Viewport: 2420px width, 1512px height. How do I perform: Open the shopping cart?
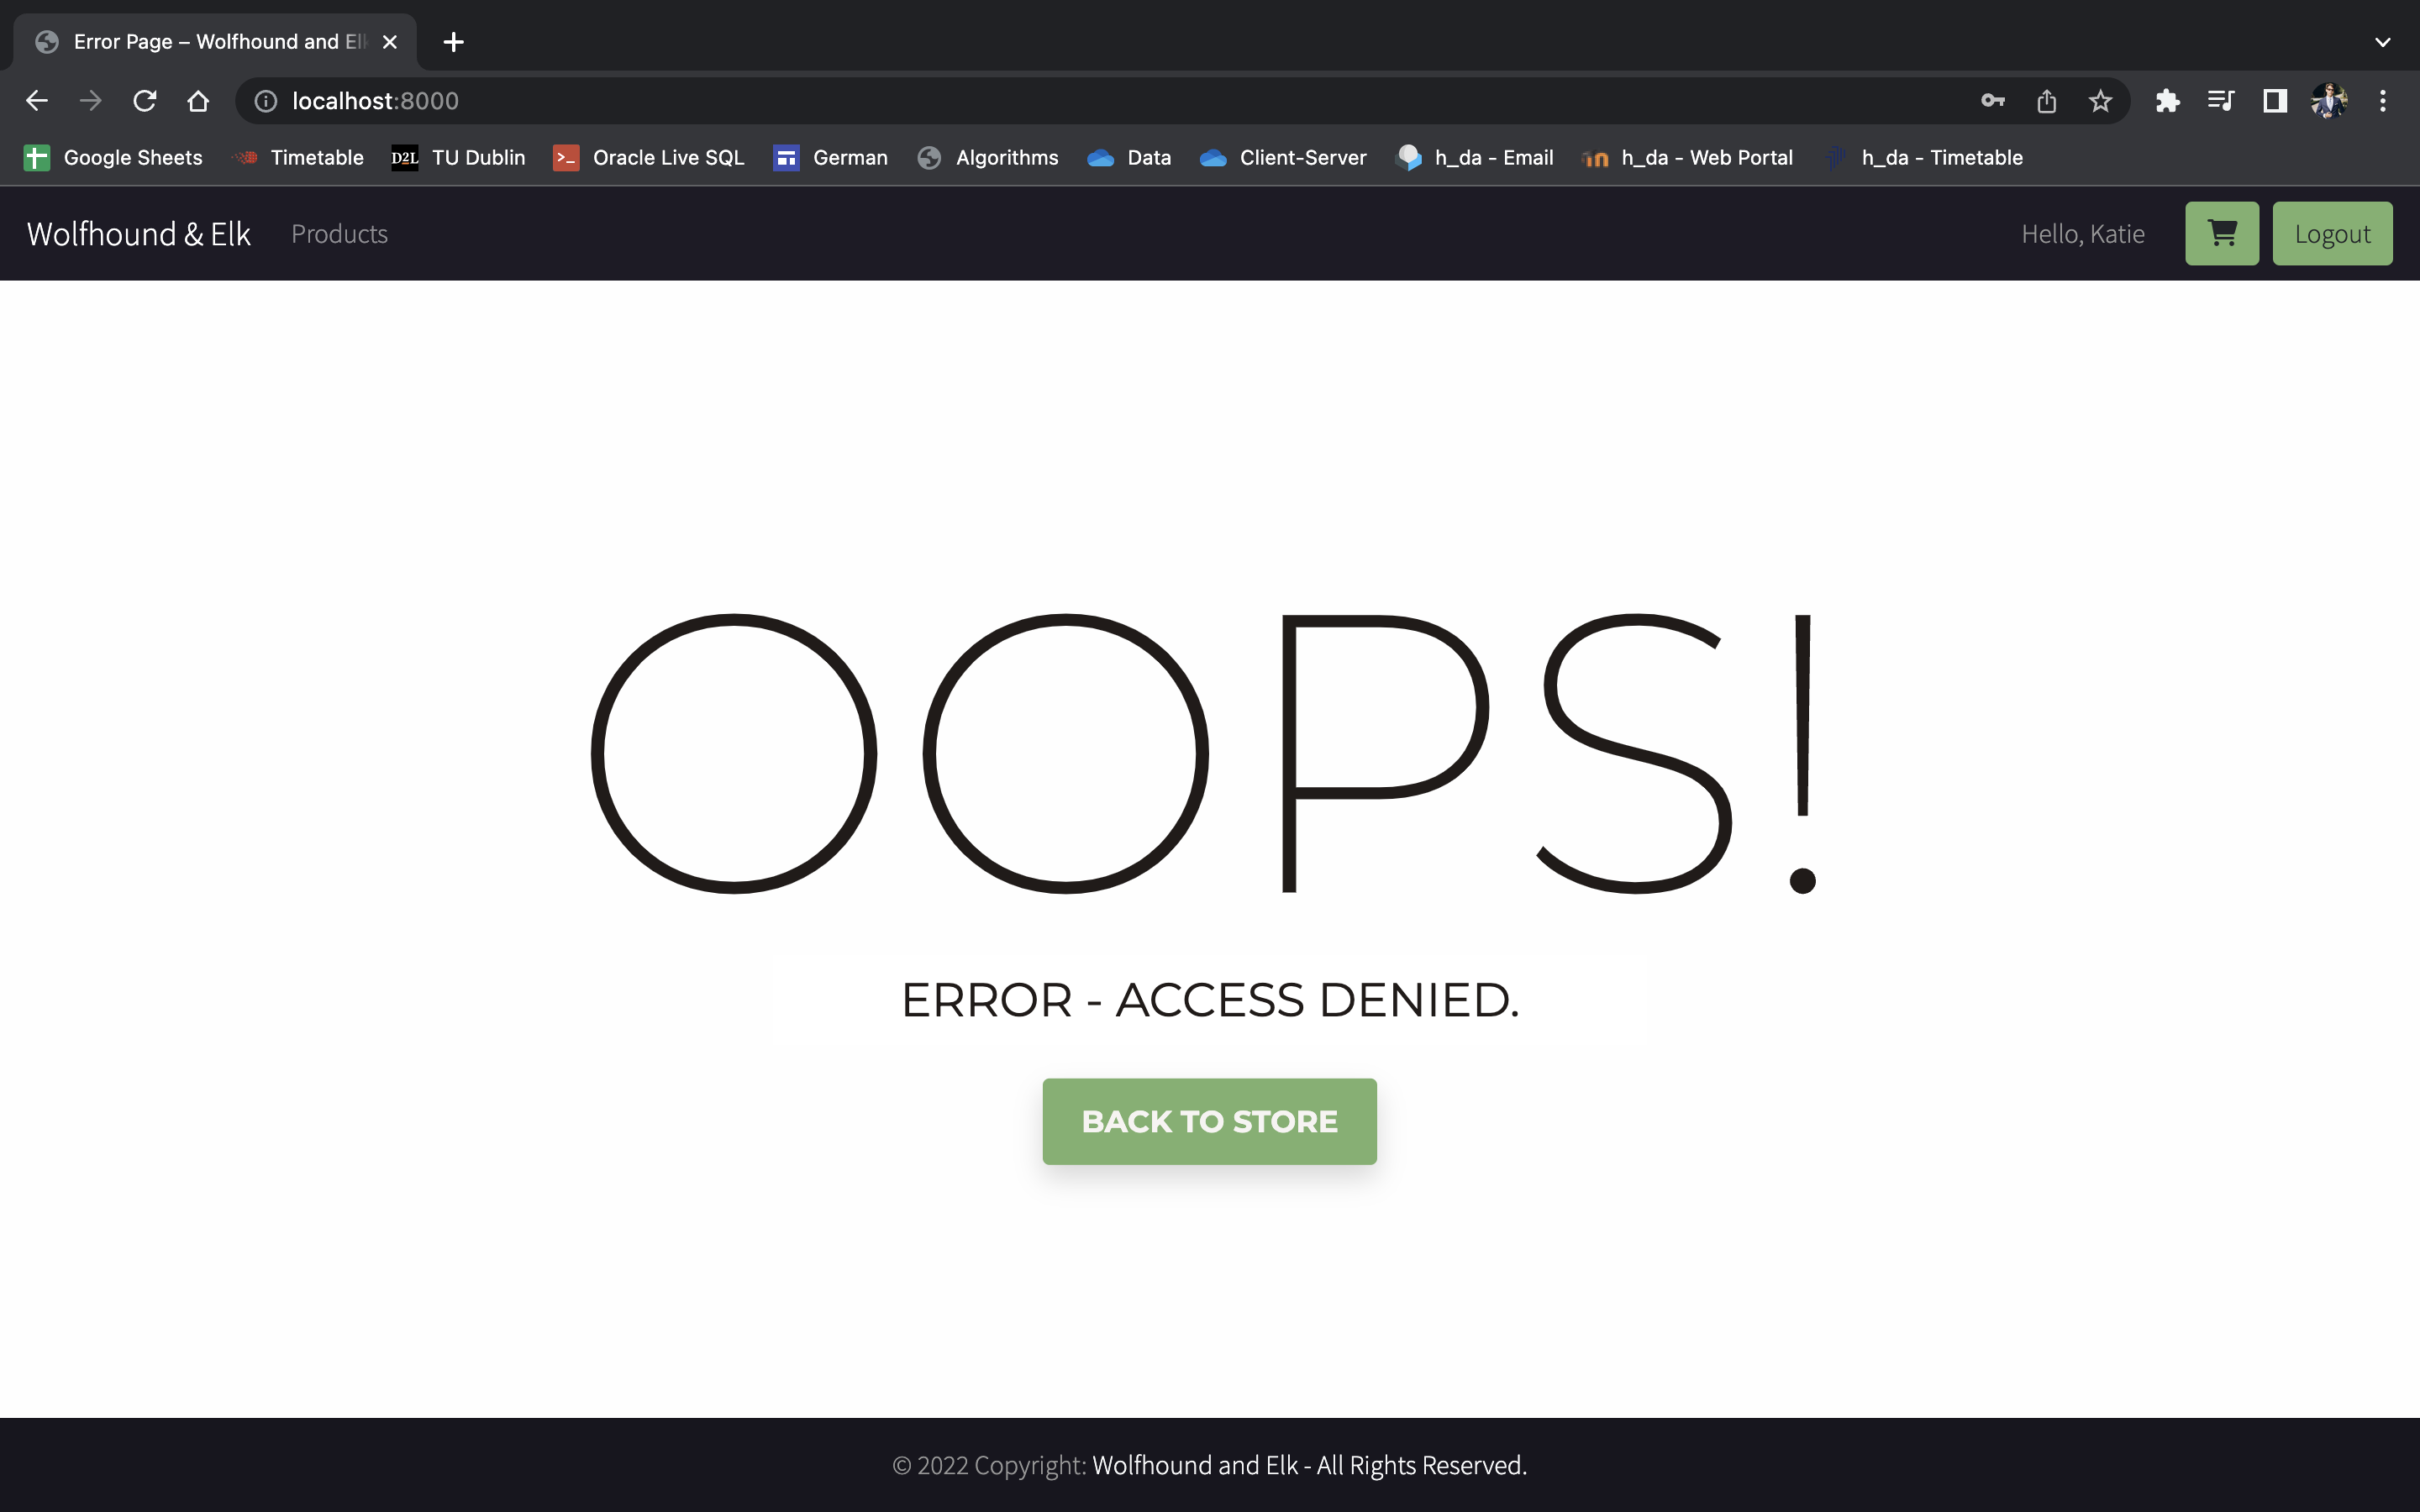pos(2221,233)
